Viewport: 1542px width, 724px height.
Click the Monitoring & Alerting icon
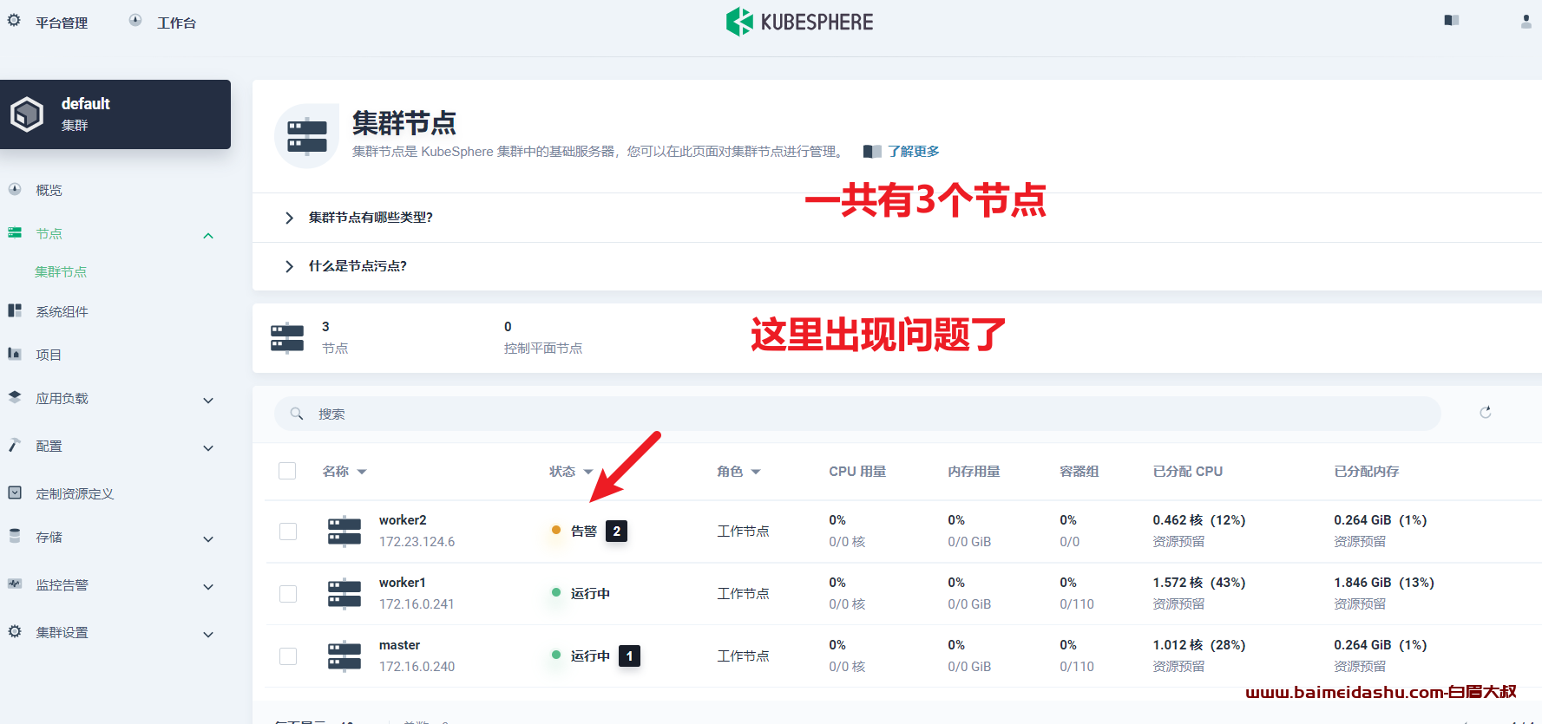(15, 584)
